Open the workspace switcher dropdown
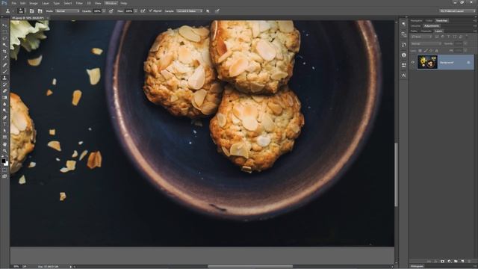Screen dimensions: 478x269 pos(458,11)
